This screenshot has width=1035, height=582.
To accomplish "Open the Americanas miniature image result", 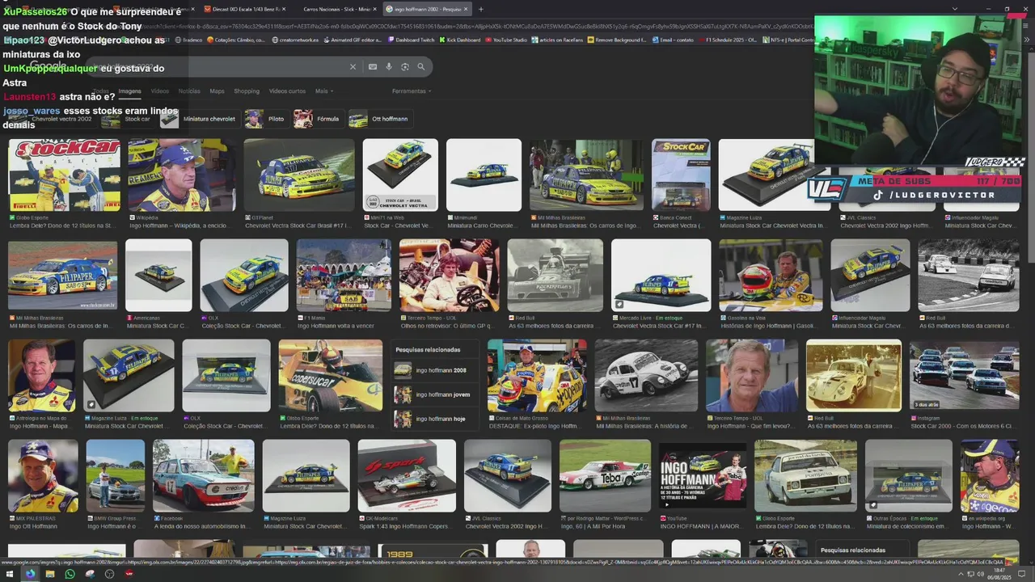I will click(x=158, y=276).
